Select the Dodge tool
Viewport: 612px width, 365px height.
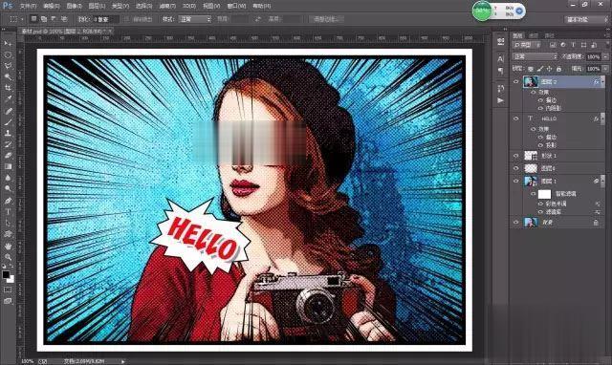[x=8, y=189]
